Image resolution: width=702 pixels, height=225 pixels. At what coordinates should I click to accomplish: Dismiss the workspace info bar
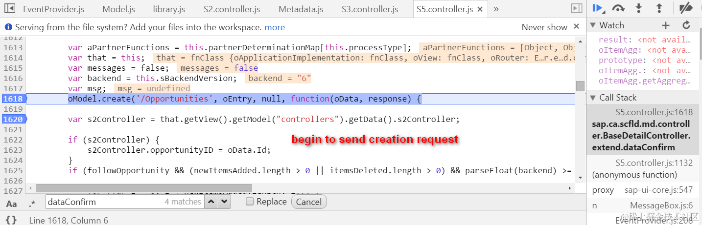[x=577, y=26]
